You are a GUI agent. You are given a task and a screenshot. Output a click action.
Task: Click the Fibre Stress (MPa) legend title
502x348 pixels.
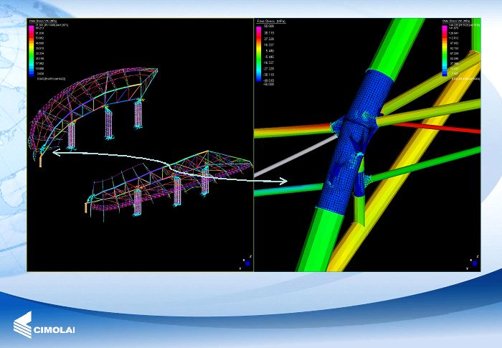pos(270,22)
